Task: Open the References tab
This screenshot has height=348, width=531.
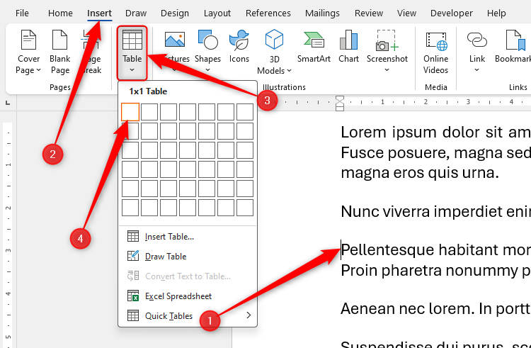Action: (x=267, y=13)
